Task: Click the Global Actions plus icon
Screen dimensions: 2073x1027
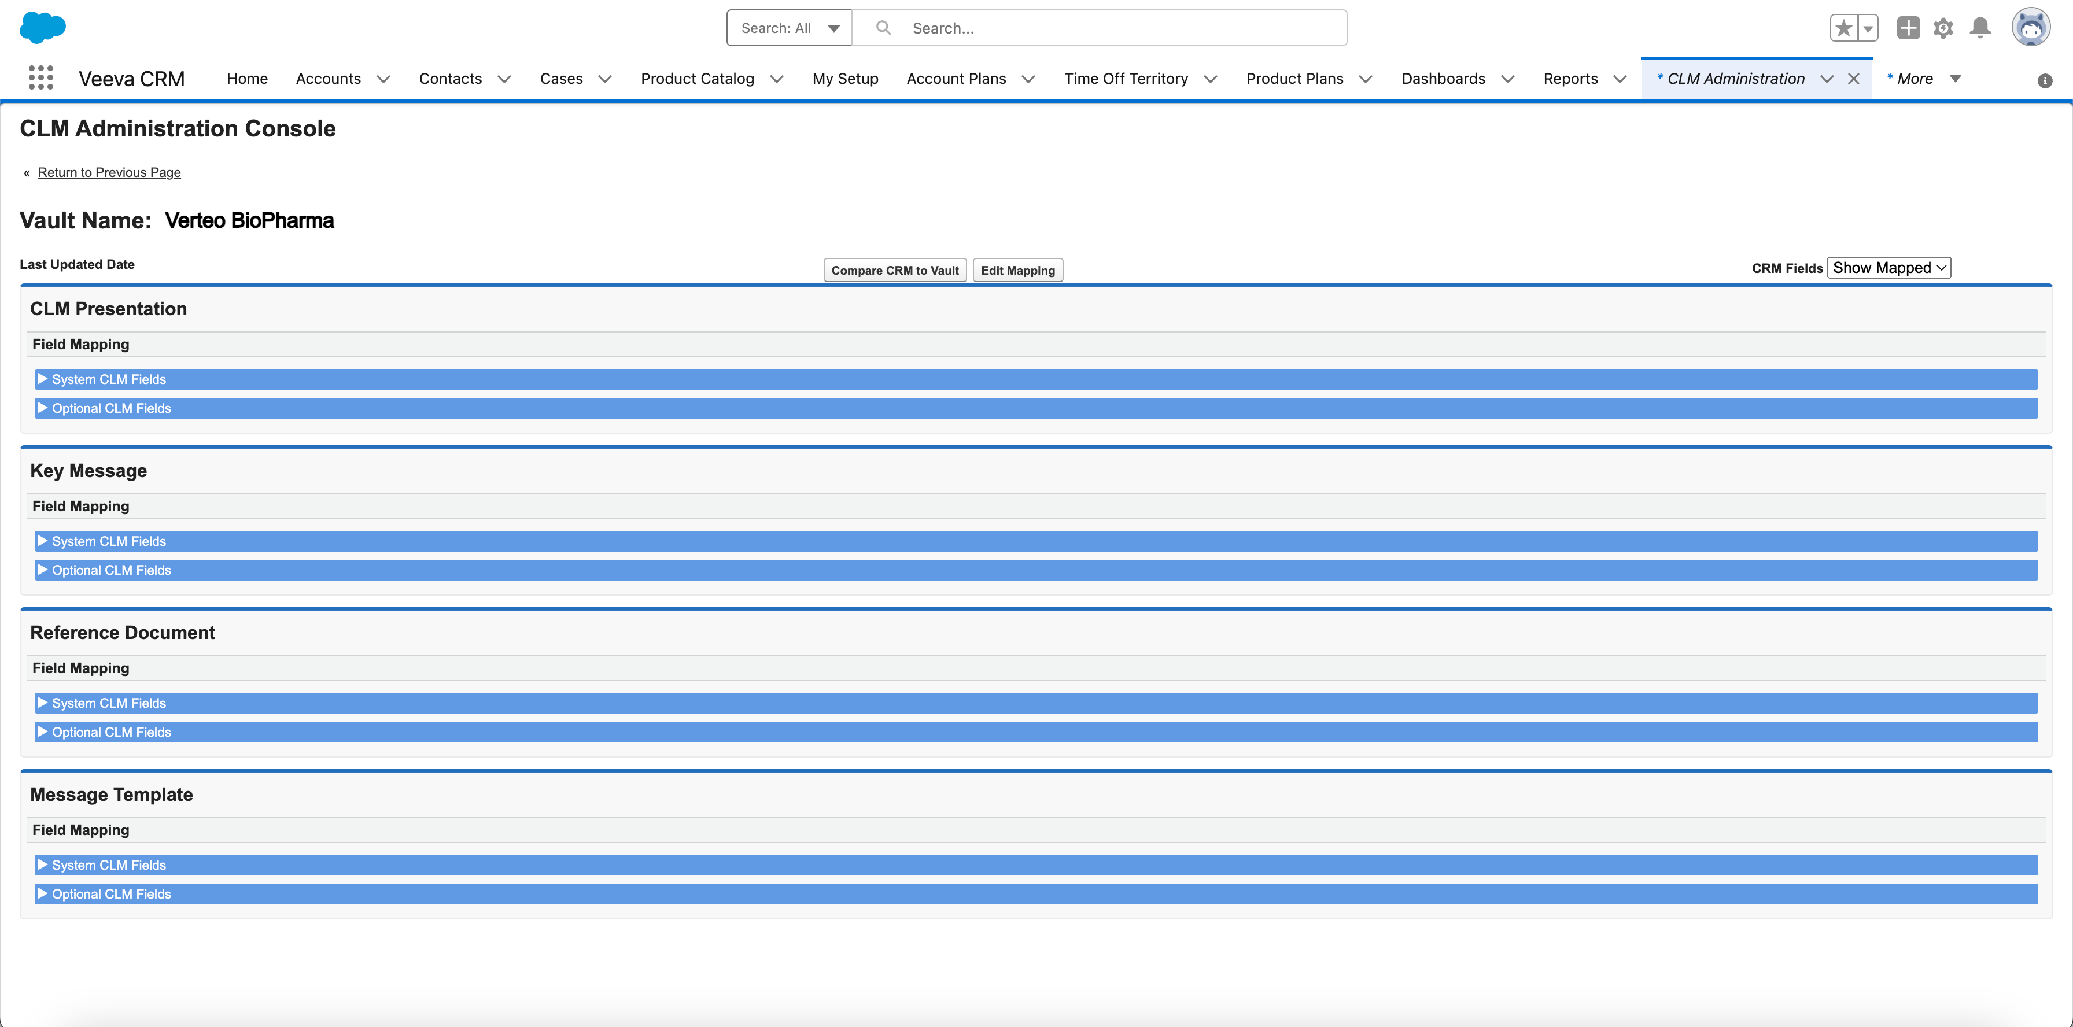Action: click(1908, 28)
